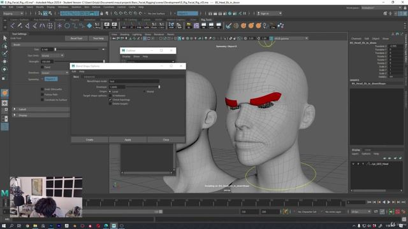The width and height of the screenshot is (408, 229).
Task: Click the third orange sphere sculpt icon on the shelf
Action: [x=258, y=25]
